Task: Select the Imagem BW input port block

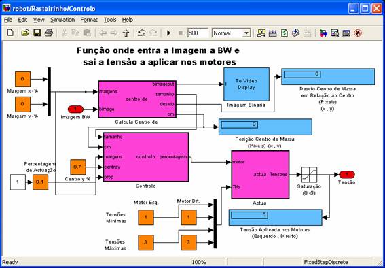Action: (x=75, y=110)
